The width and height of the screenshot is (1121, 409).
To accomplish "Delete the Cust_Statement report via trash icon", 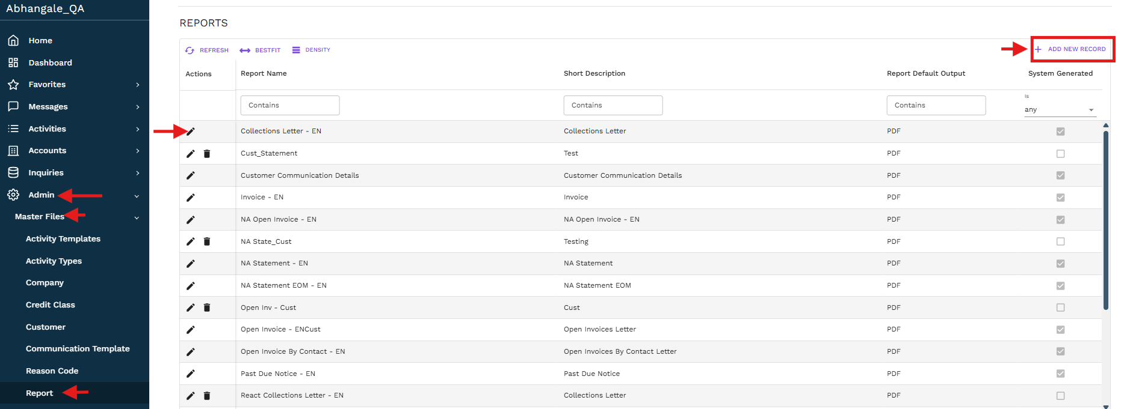I will pos(207,154).
